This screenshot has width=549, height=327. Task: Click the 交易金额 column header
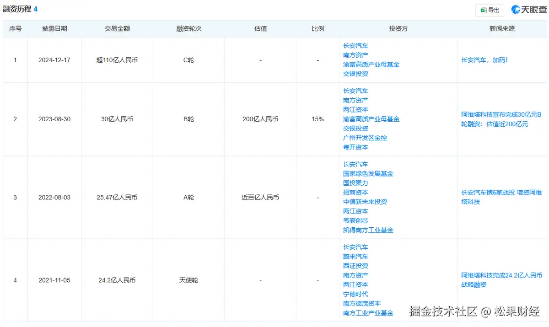click(x=117, y=28)
